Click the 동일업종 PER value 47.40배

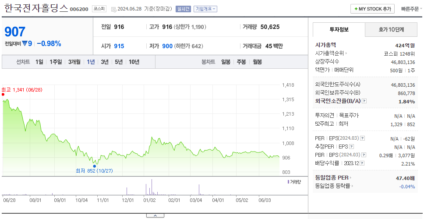(405, 178)
